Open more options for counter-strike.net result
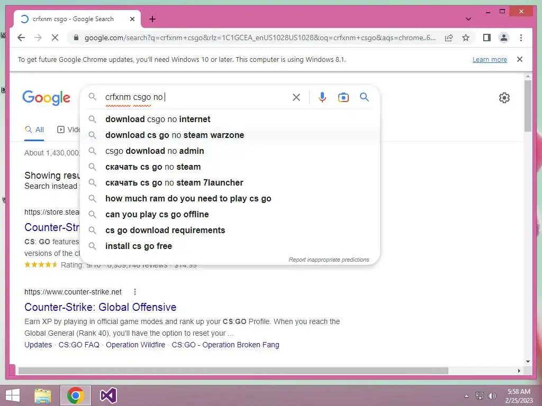The height and width of the screenshot is (406, 542). [135, 292]
